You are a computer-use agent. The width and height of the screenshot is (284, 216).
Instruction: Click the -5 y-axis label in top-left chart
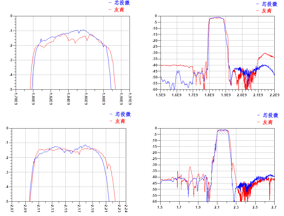[x=11, y=89]
